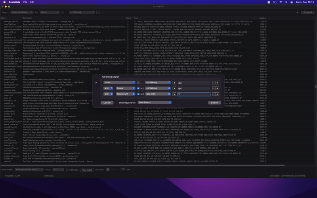Sort by the Count column header

coord(128,18)
